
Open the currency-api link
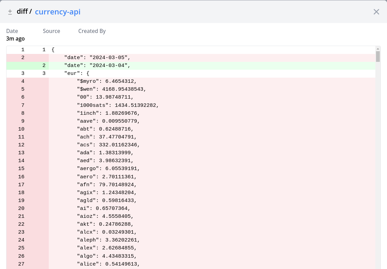[58, 12]
